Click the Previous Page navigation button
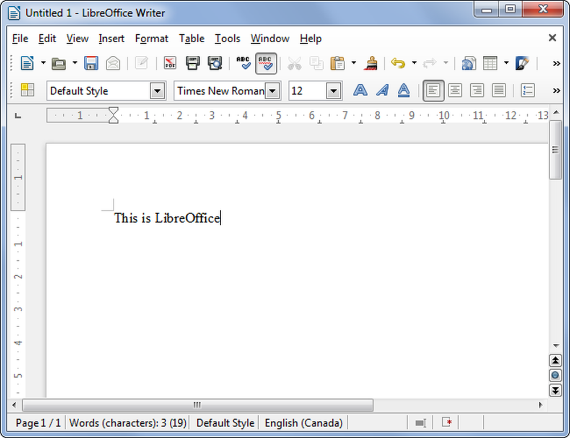The image size is (570, 438). 555,361
